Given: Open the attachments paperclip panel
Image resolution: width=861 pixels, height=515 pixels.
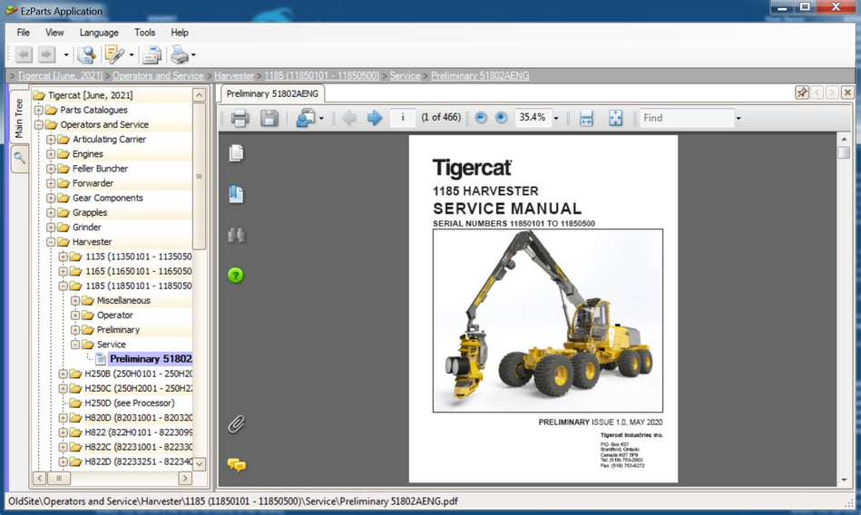Looking at the screenshot, I should pos(237,423).
